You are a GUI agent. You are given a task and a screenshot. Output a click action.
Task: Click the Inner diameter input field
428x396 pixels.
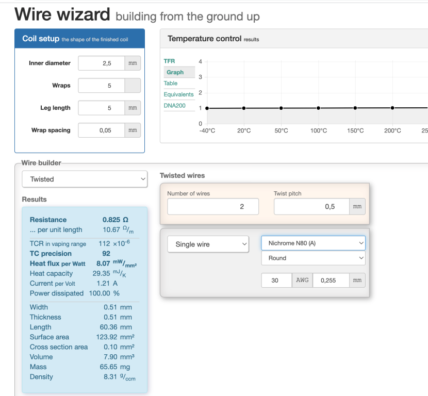[x=102, y=63]
